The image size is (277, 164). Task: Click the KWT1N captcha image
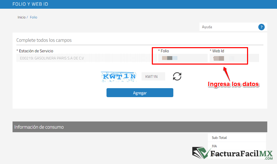point(118,76)
